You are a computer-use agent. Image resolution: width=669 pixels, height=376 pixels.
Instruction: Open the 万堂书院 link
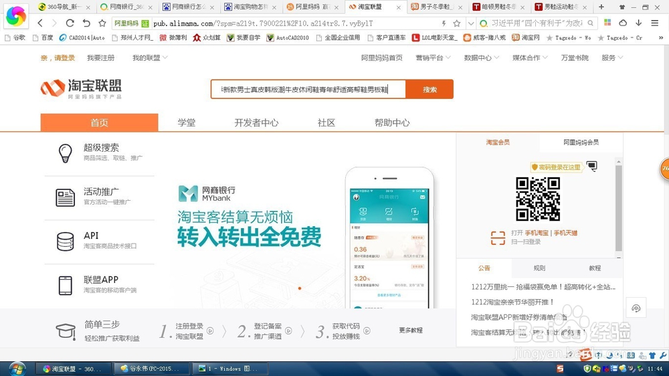pos(575,58)
